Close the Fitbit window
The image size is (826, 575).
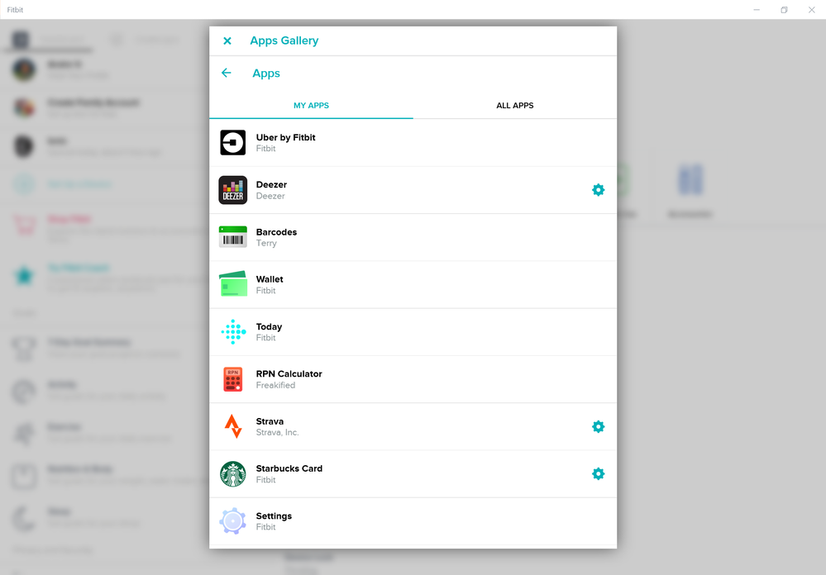click(811, 9)
